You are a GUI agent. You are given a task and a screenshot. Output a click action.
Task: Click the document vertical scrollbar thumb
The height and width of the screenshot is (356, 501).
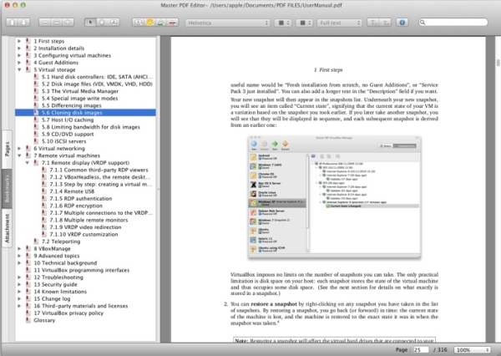point(498,62)
